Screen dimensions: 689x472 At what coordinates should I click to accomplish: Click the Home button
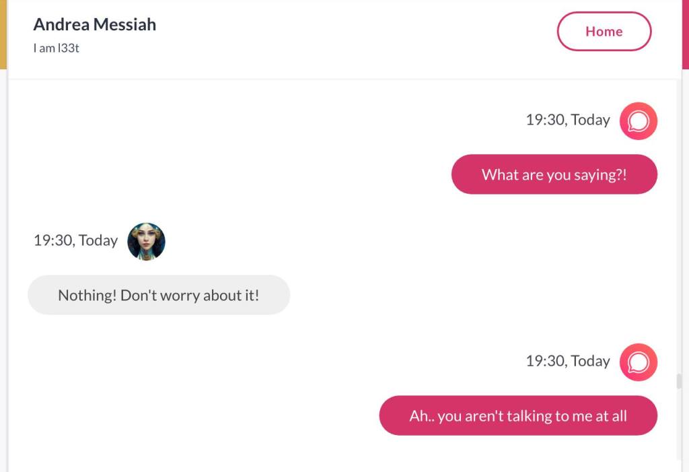coord(604,32)
